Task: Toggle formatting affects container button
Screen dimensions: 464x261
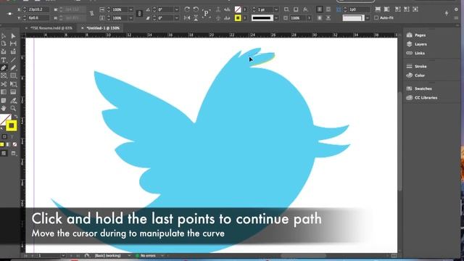Action: (x=4, y=137)
